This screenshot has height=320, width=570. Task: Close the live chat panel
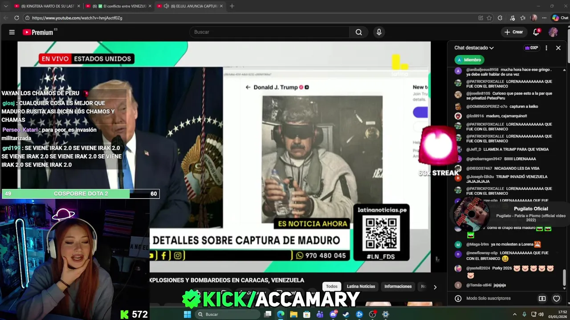(x=558, y=48)
